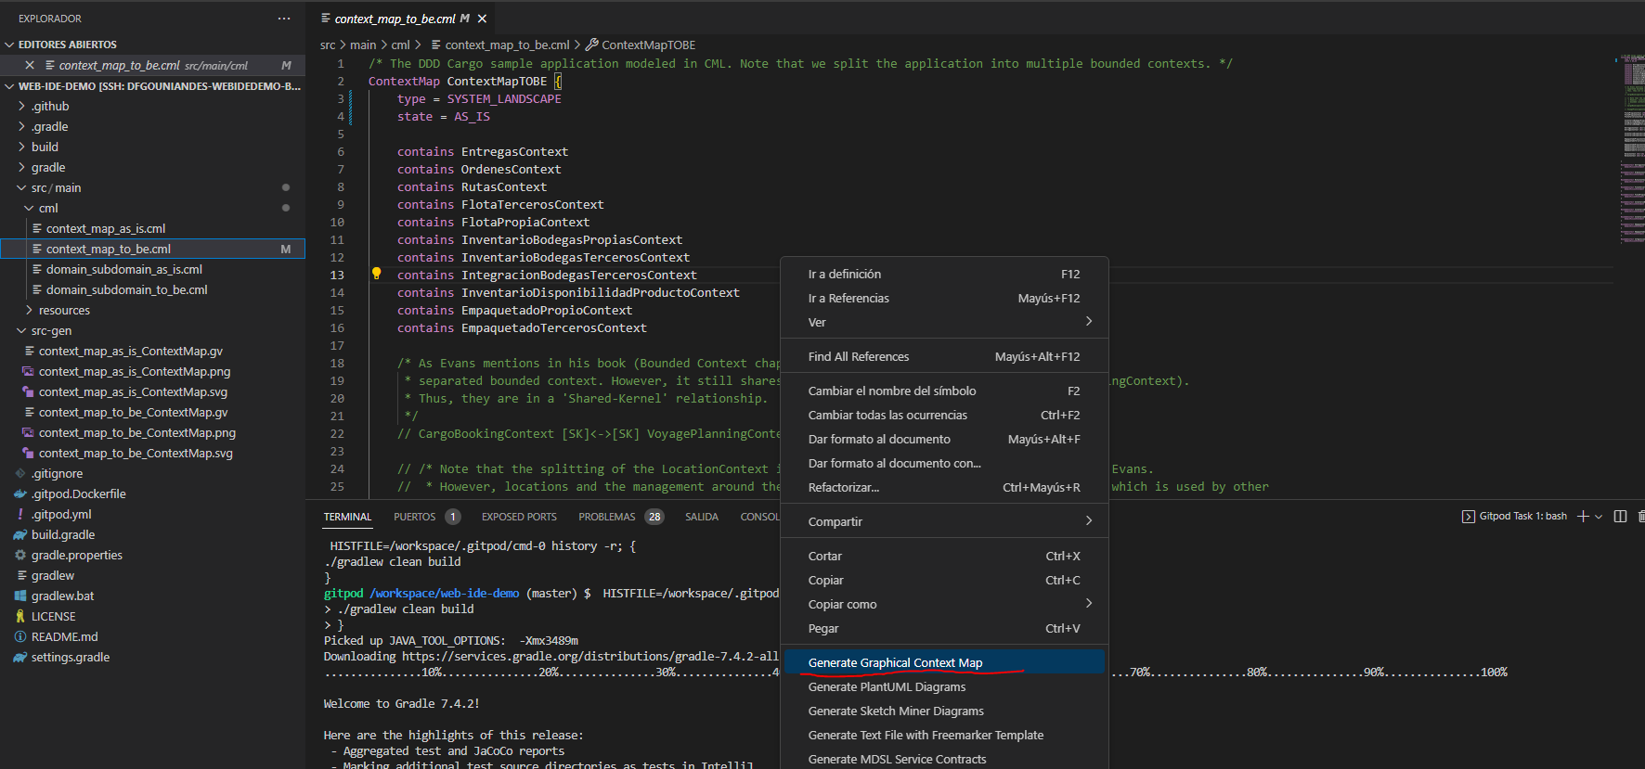
Task: Choose Generate Sketch Miner Diagrams
Action: [945, 711]
